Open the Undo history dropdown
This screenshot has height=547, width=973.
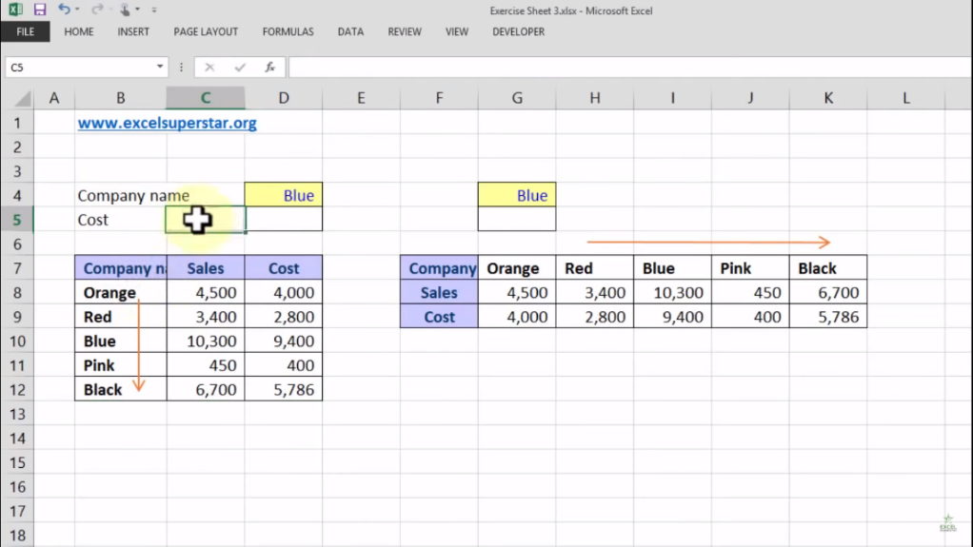tap(77, 10)
